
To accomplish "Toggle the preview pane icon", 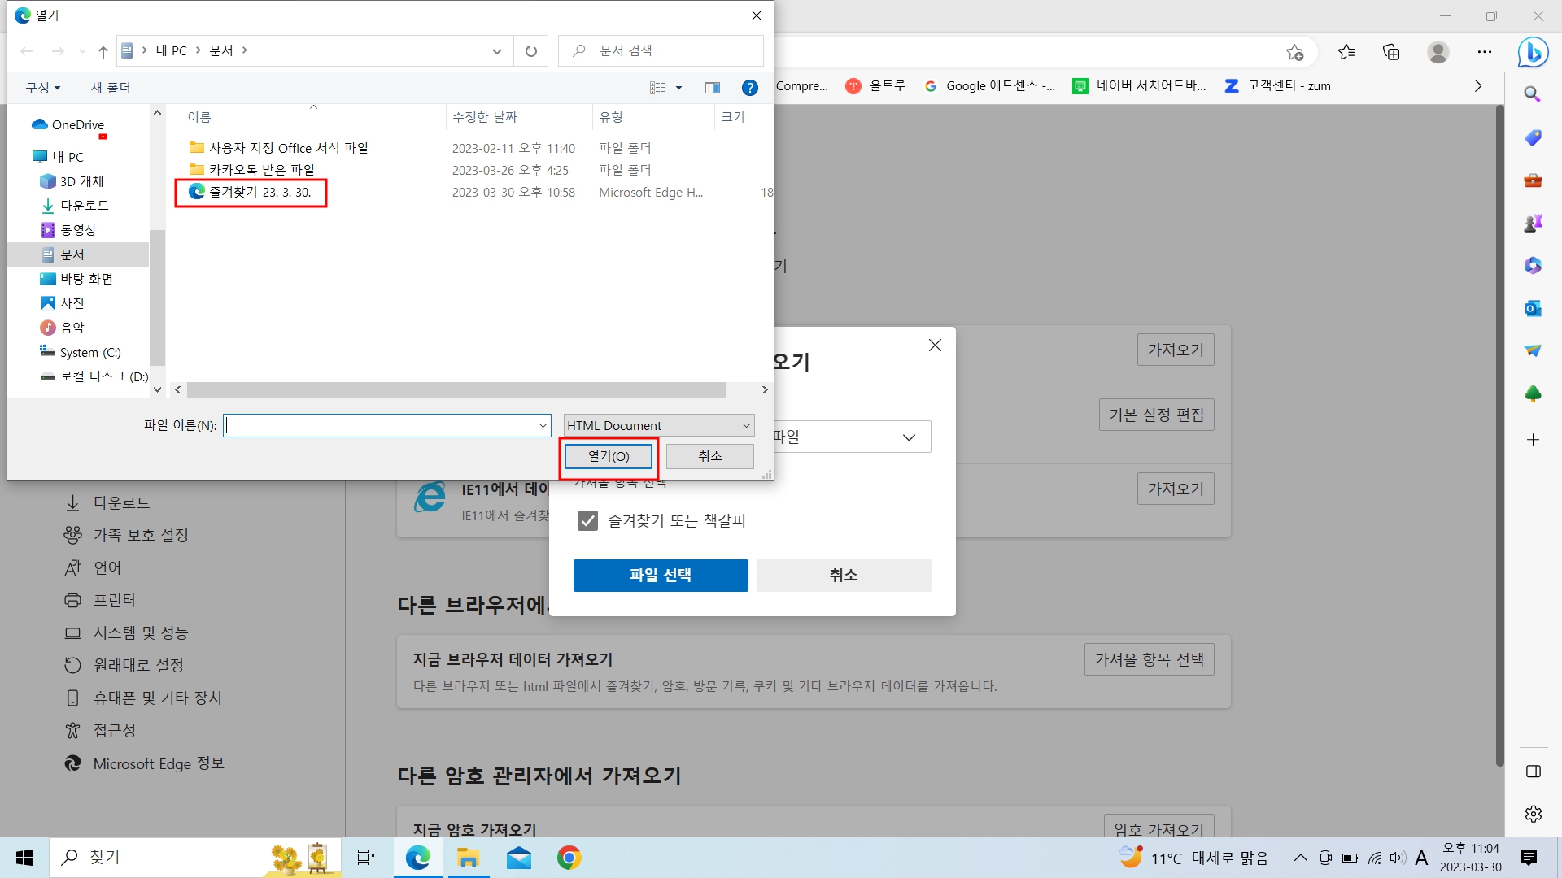I will point(713,88).
